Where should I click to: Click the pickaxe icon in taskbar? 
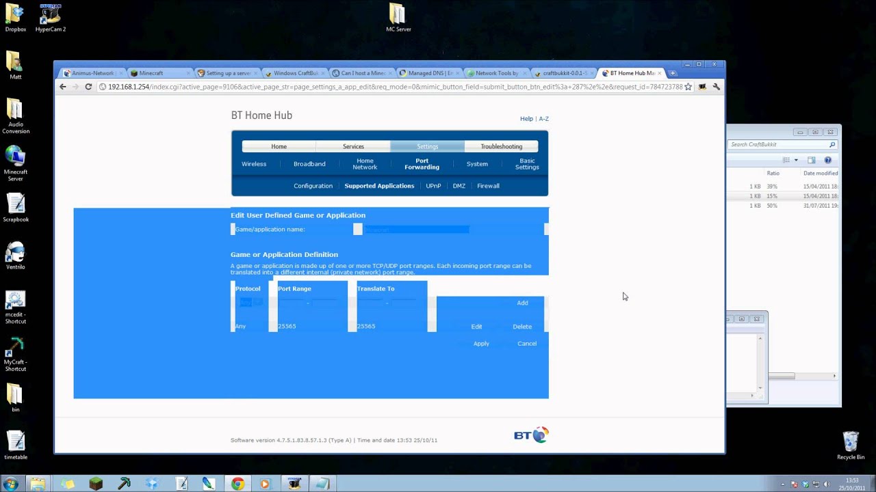point(124,484)
